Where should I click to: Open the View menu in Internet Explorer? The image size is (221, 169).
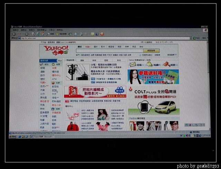32,30
